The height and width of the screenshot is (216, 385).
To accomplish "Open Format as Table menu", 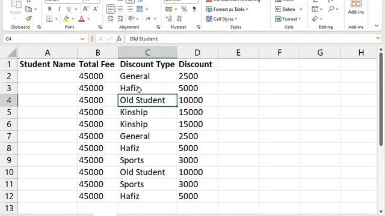I will (x=227, y=10).
